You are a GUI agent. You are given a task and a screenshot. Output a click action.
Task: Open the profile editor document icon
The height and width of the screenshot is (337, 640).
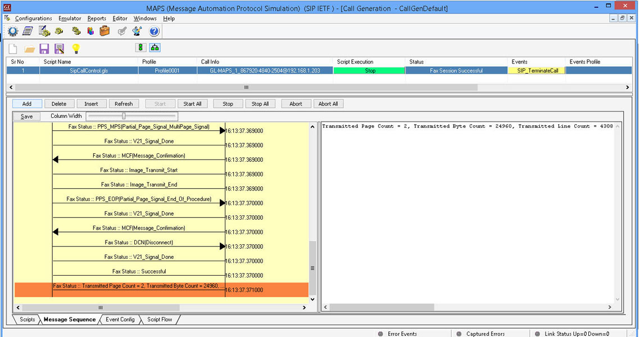pos(28,31)
